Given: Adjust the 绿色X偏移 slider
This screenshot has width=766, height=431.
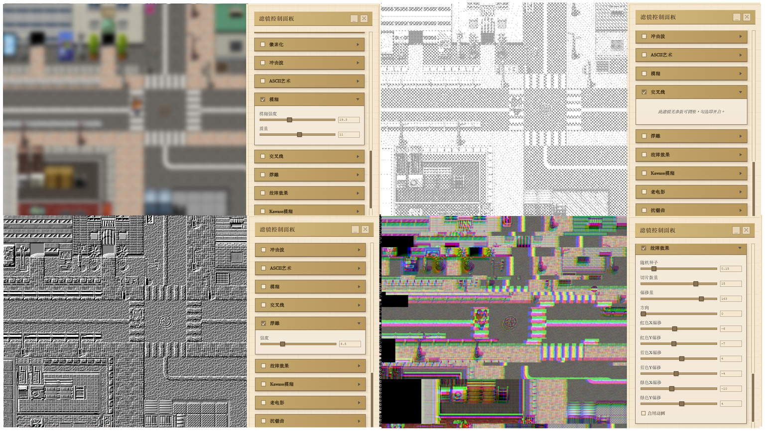Looking at the screenshot, I should point(678,388).
